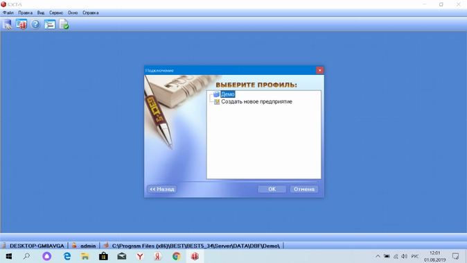
Task: Open help via blue question mark icon
Action: [35, 24]
